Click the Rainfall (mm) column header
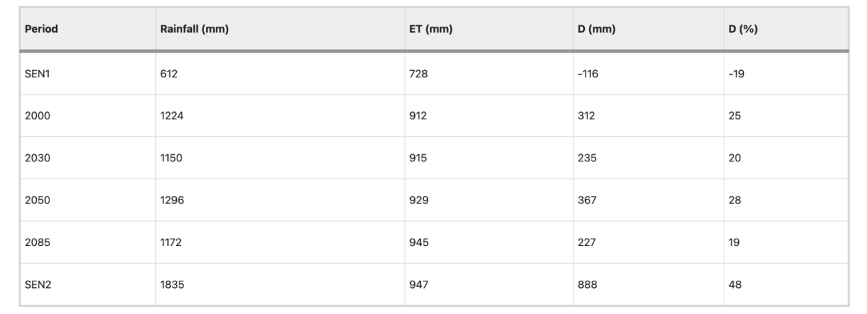 [191, 31]
